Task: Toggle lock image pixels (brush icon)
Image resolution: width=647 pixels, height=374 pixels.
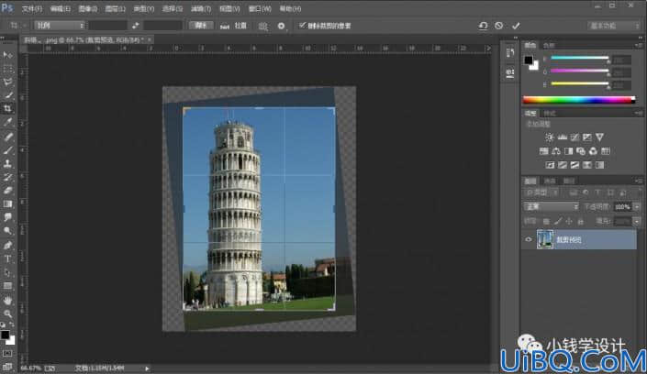Action: (557, 222)
